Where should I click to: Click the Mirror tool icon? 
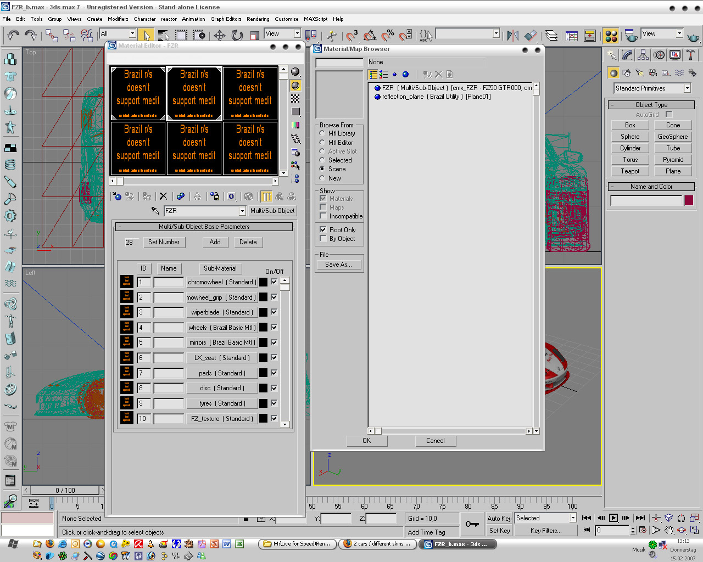click(513, 36)
